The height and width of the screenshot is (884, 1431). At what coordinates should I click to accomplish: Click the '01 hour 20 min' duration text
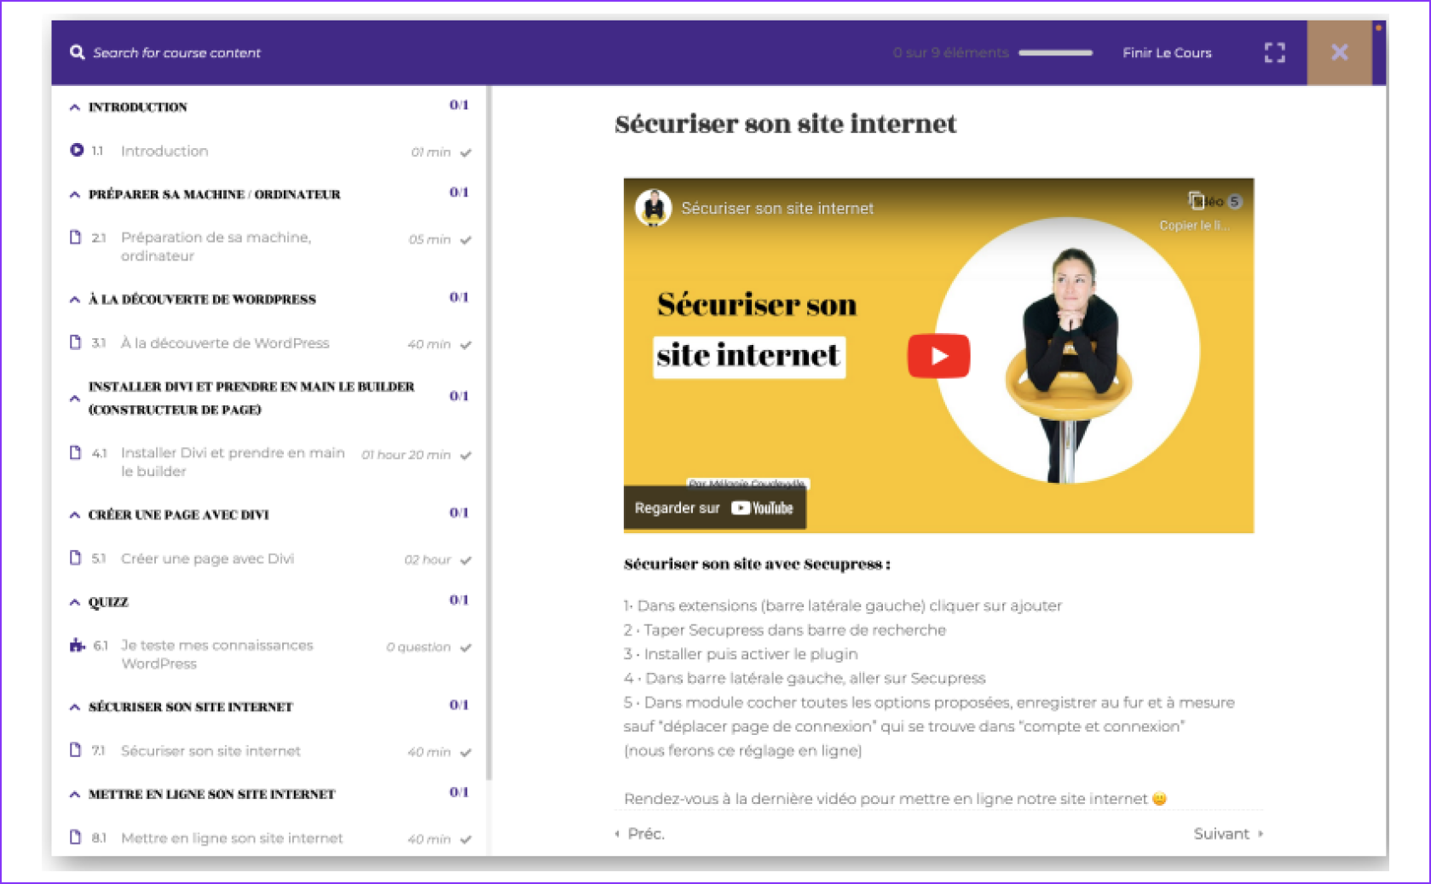pyautogui.click(x=406, y=456)
